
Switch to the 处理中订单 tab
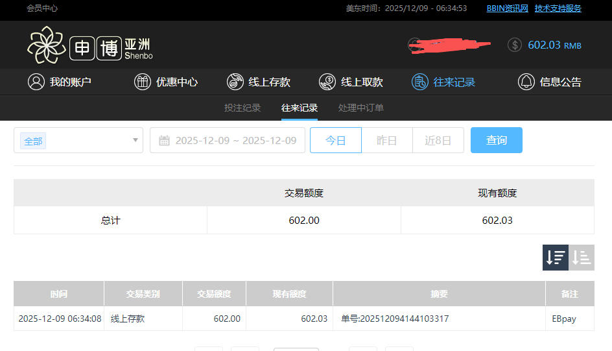(x=361, y=108)
